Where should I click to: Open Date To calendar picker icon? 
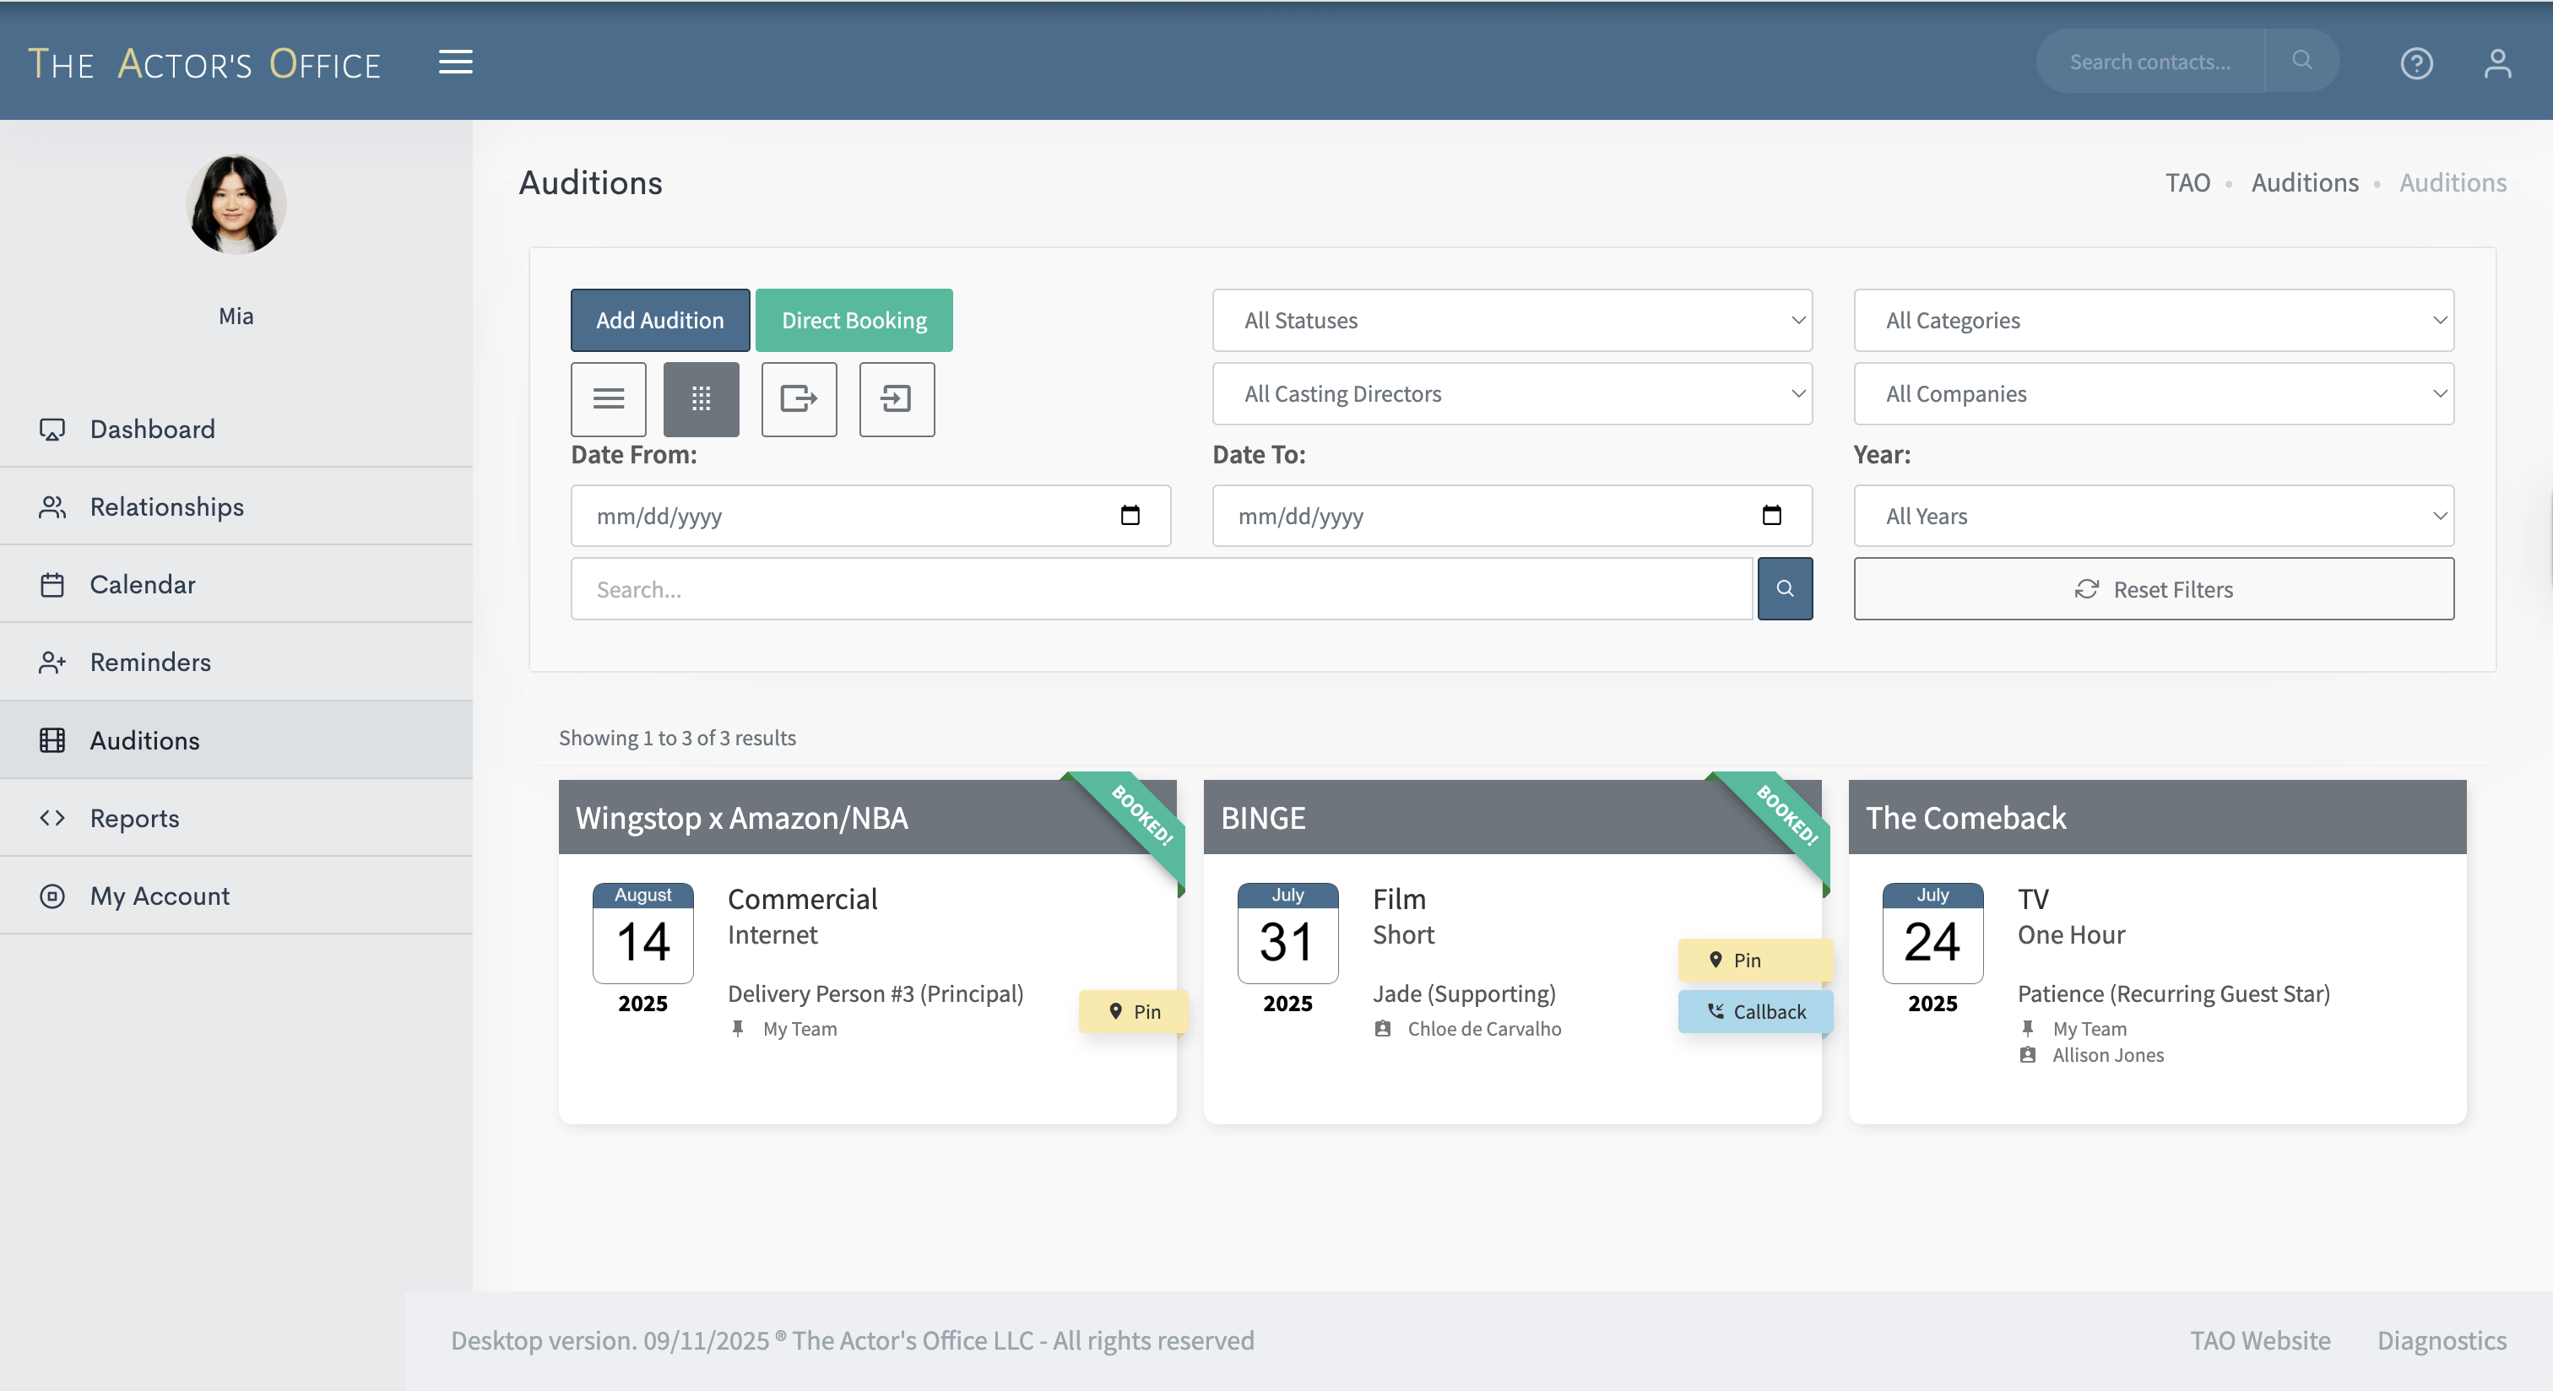click(x=1771, y=515)
